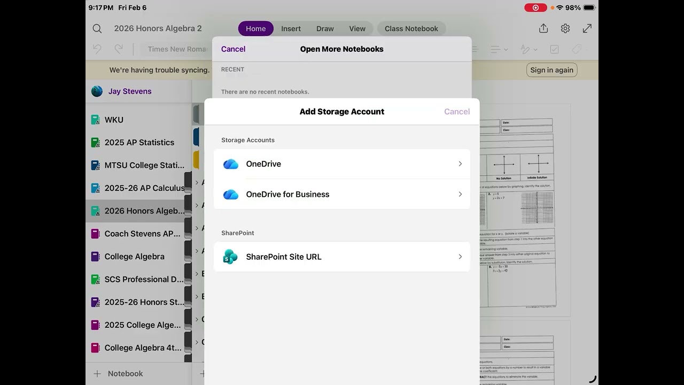Tap the 2025 AP Statistics notebook icon
684x385 pixels.
96,143
